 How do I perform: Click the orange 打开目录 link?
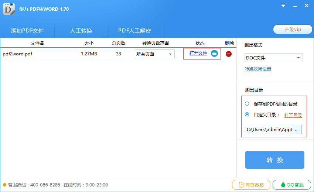293,115
